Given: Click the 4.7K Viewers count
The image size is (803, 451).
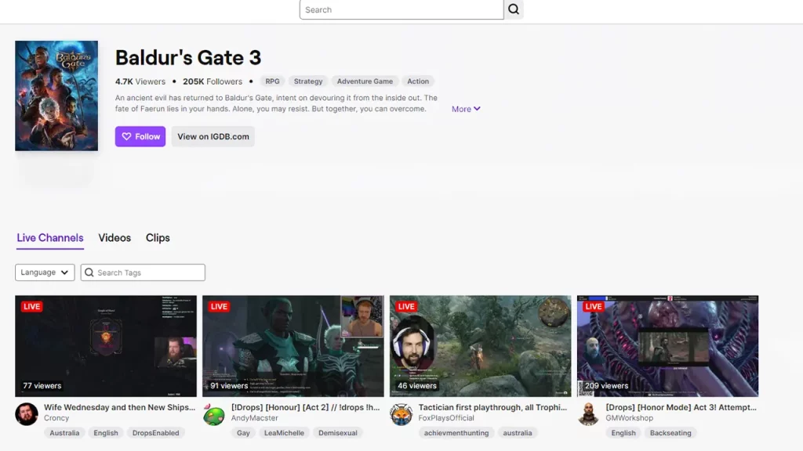Looking at the screenshot, I should pyautogui.click(x=140, y=81).
